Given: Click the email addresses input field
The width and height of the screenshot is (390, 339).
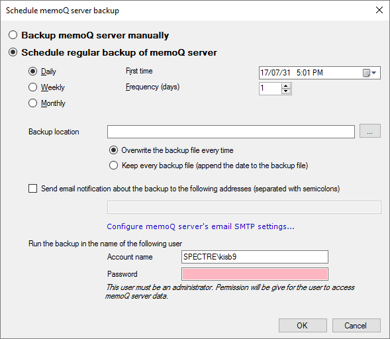Looking at the screenshot, I should [x=244, y=207].
